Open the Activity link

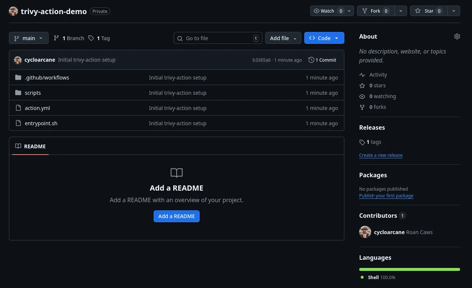point(373,75)
